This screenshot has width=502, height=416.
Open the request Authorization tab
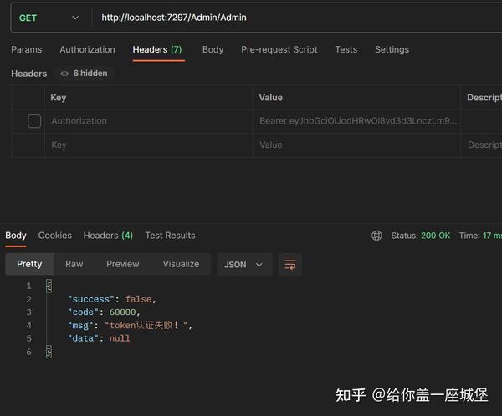(87, 50)
